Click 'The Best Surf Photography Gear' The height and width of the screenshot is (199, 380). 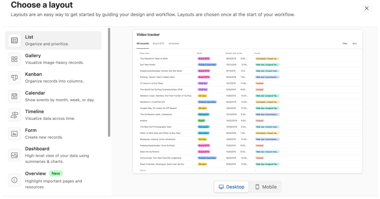[x=155, y=127]
